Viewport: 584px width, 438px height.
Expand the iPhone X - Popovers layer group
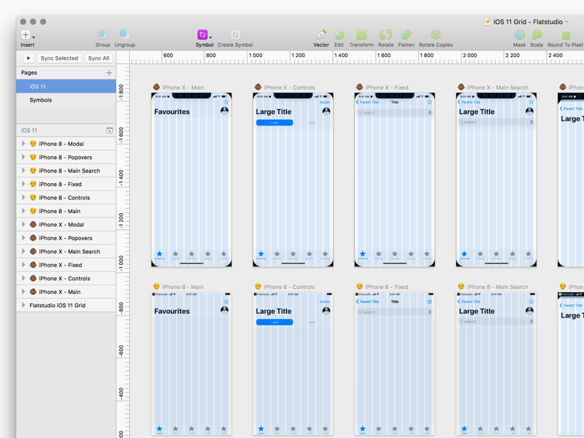pos(23,238)
